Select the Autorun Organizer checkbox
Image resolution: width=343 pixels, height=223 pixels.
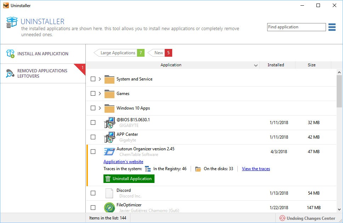(x=93, y=152)
